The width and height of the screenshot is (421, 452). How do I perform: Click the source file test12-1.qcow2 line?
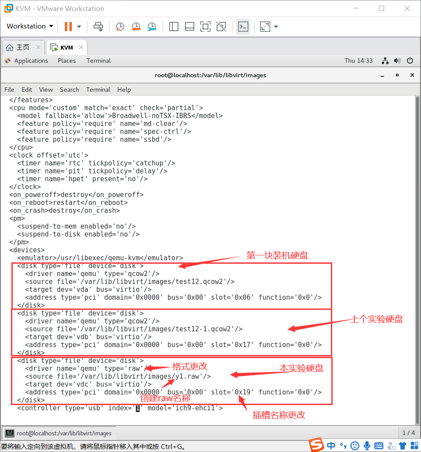[x=134, y=329]
